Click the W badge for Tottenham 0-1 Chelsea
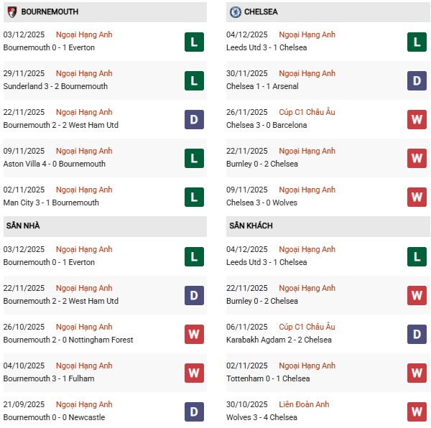Screen dimensions: 431x428 [417, 373]
